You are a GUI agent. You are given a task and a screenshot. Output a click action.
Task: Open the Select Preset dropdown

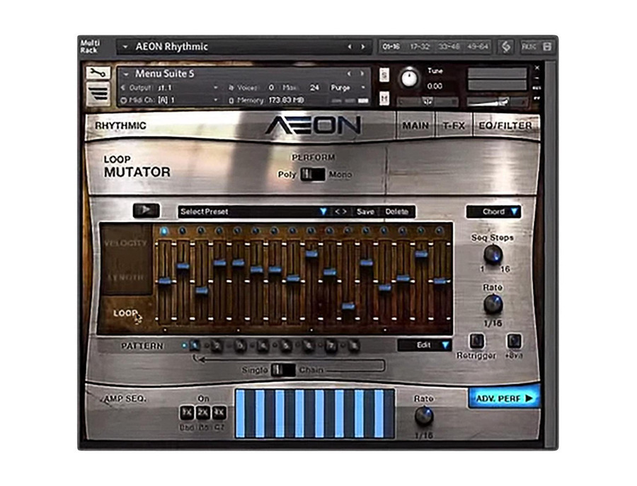point(253,212)
